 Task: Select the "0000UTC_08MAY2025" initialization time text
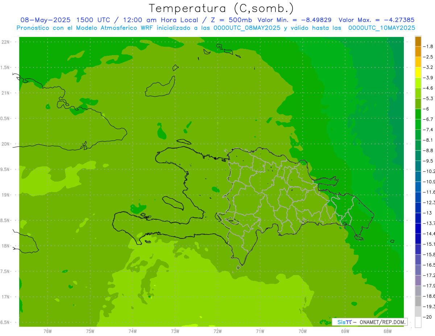247,28
